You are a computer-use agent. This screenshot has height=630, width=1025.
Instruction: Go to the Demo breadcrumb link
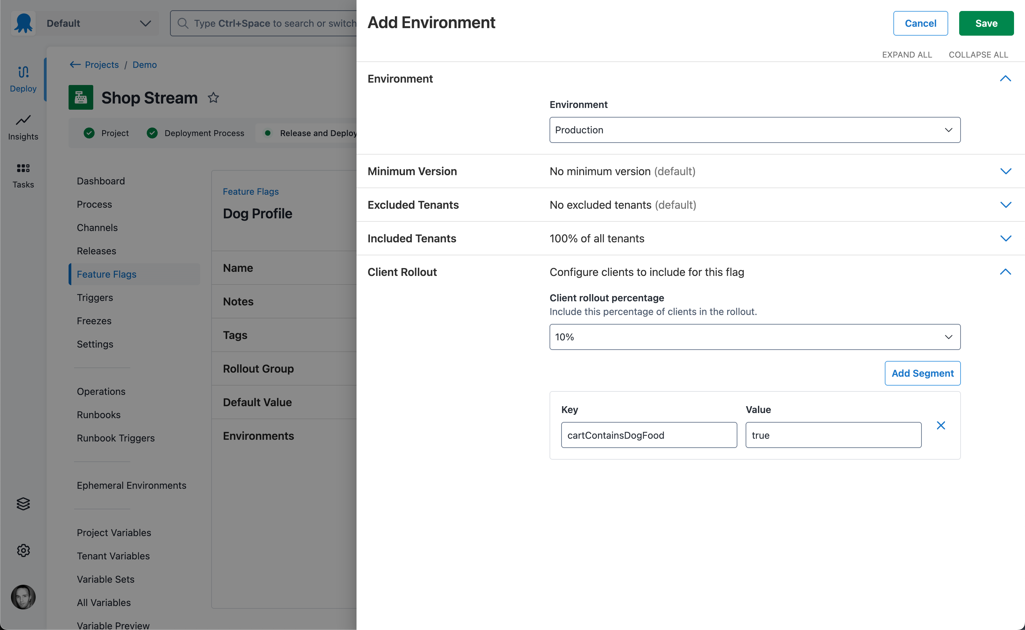pyautogui.click(x=145, y=64)
